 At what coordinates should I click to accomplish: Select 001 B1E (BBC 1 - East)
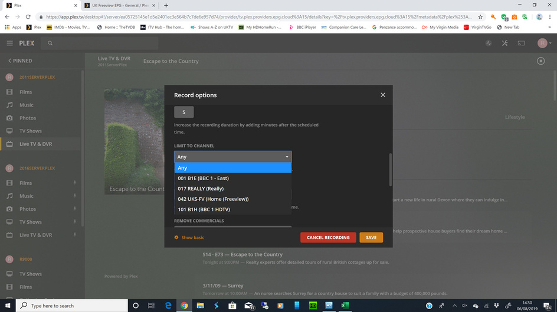click(x=232, y=178)
